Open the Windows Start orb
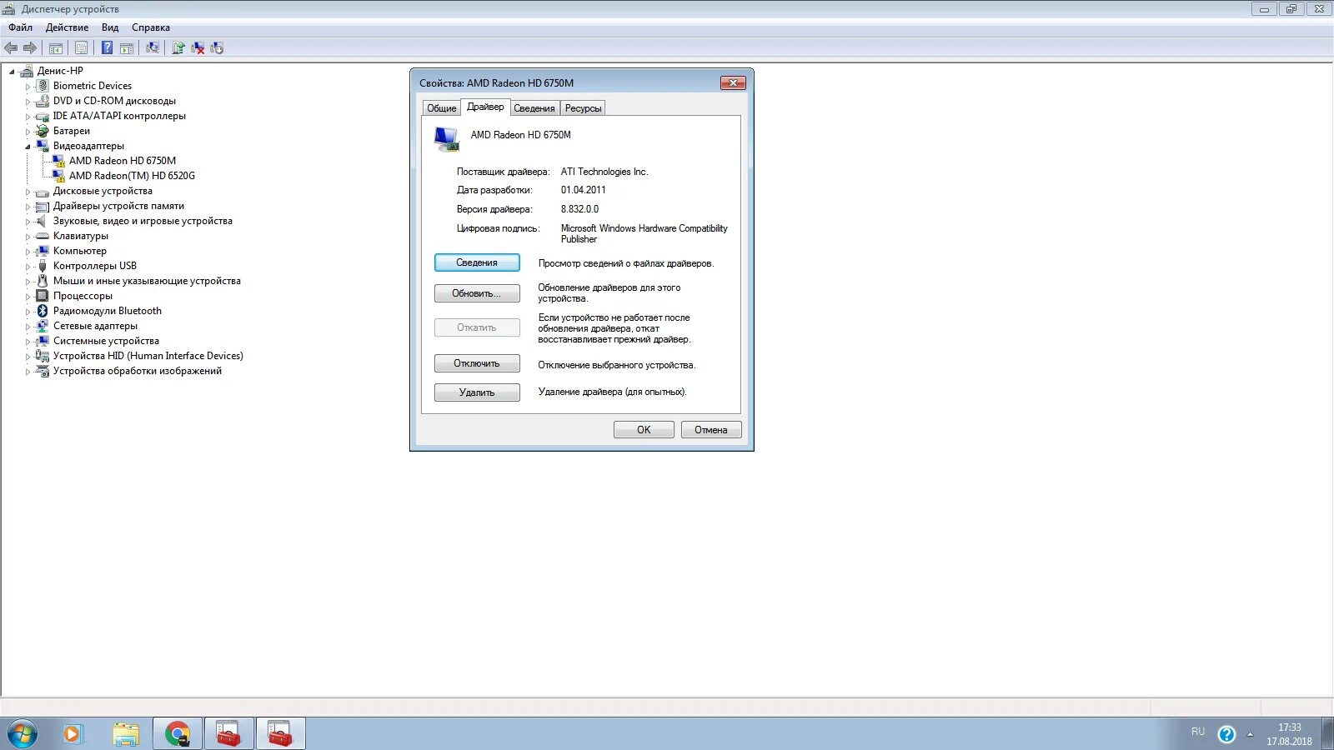 pyautogui.click(x=23, y=734)
